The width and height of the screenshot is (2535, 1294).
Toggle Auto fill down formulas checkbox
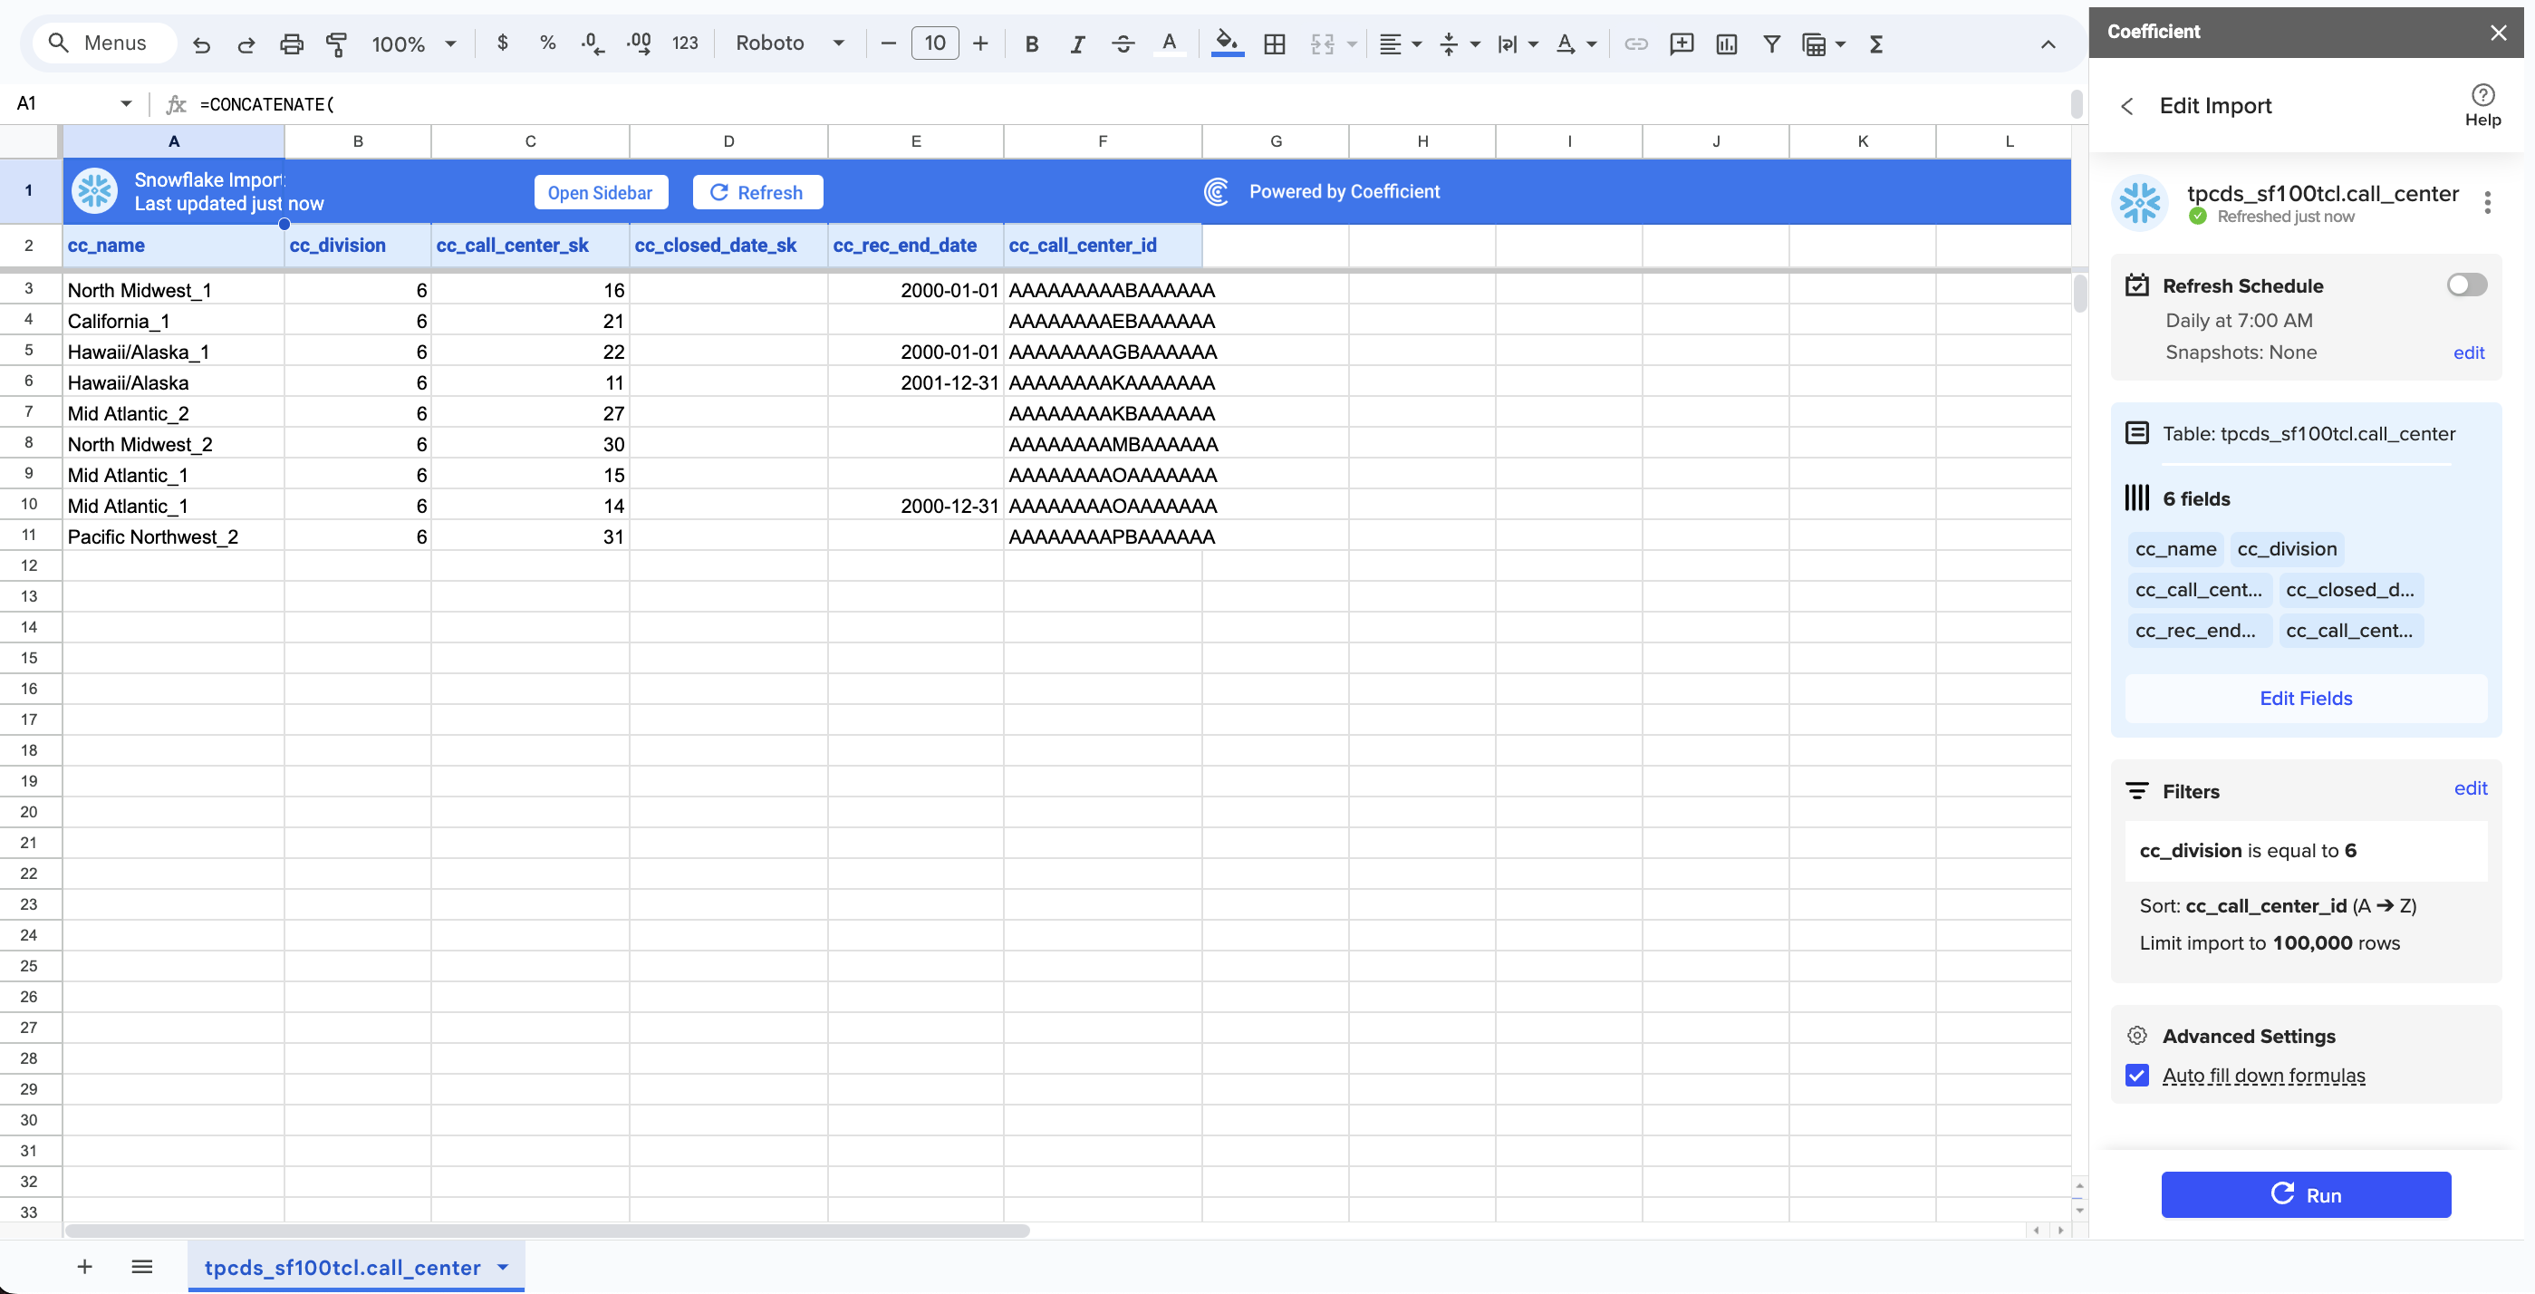point(2136,1076)
